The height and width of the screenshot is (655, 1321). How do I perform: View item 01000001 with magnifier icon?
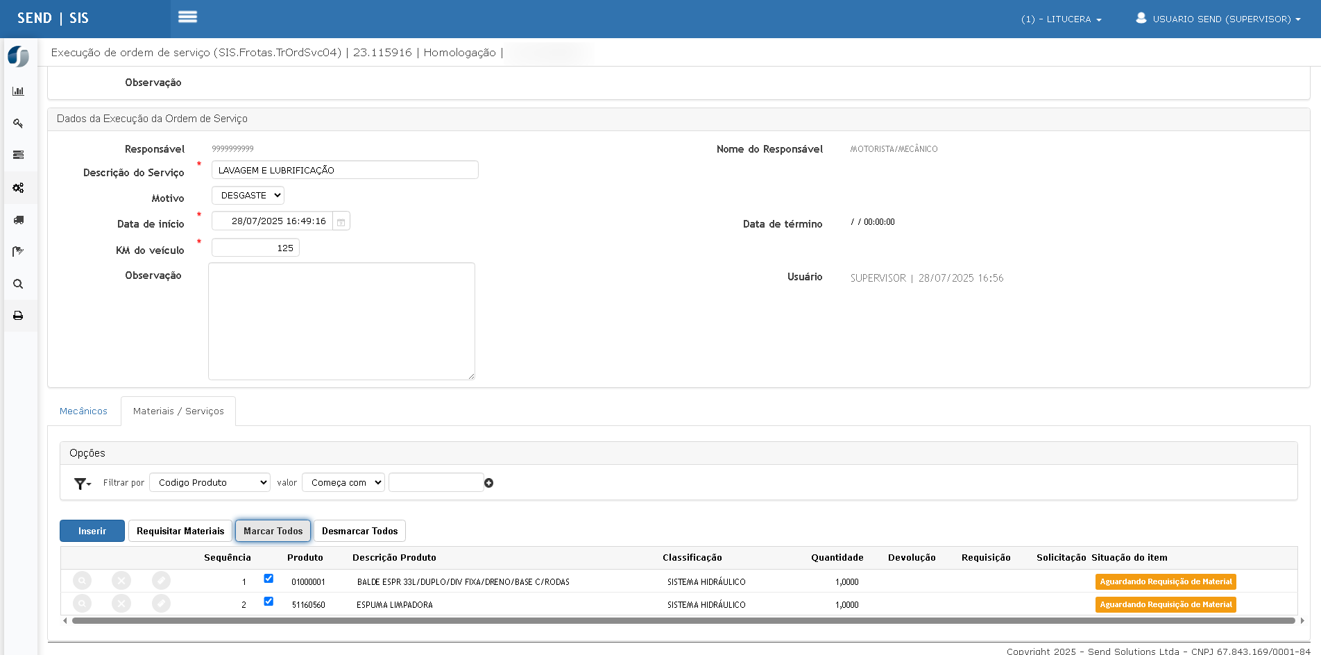(82, 581)
